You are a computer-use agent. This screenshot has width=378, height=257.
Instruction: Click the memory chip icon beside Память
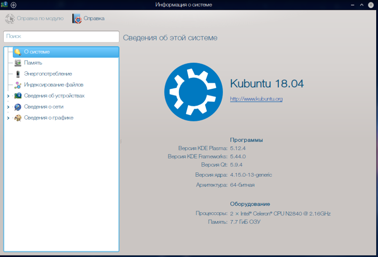coord(17,63)
